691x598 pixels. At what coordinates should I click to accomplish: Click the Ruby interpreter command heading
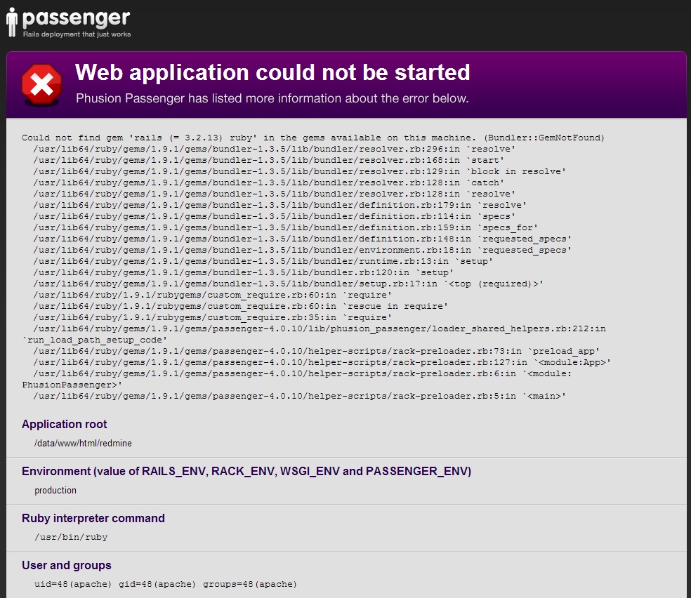coord(93,518)
